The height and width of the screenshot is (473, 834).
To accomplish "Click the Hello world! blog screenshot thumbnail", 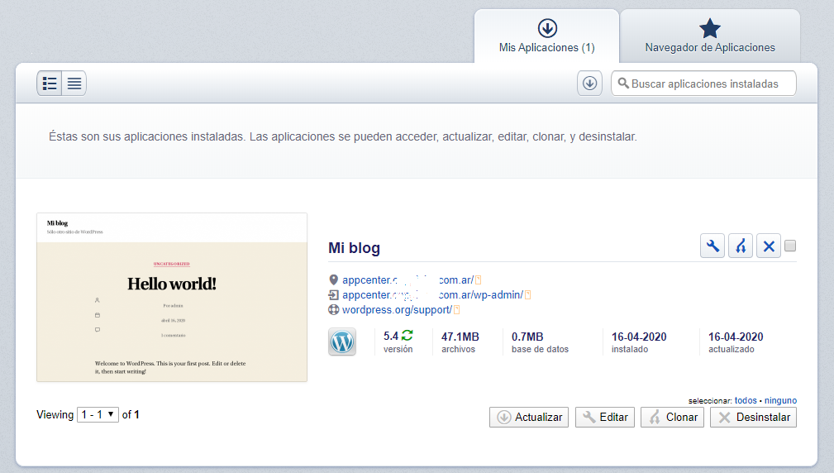I will (172, 298).
